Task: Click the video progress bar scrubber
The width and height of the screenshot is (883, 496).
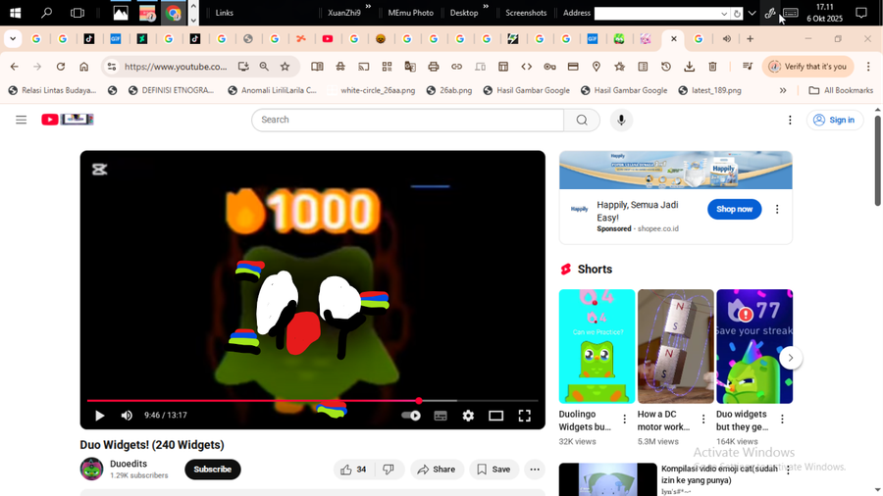Action: 419,400
